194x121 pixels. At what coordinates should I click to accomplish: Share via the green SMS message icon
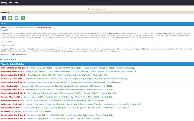(x=10, y=18)
